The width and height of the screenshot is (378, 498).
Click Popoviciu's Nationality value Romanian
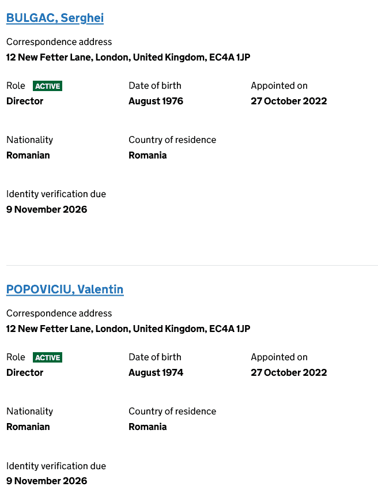28,427
